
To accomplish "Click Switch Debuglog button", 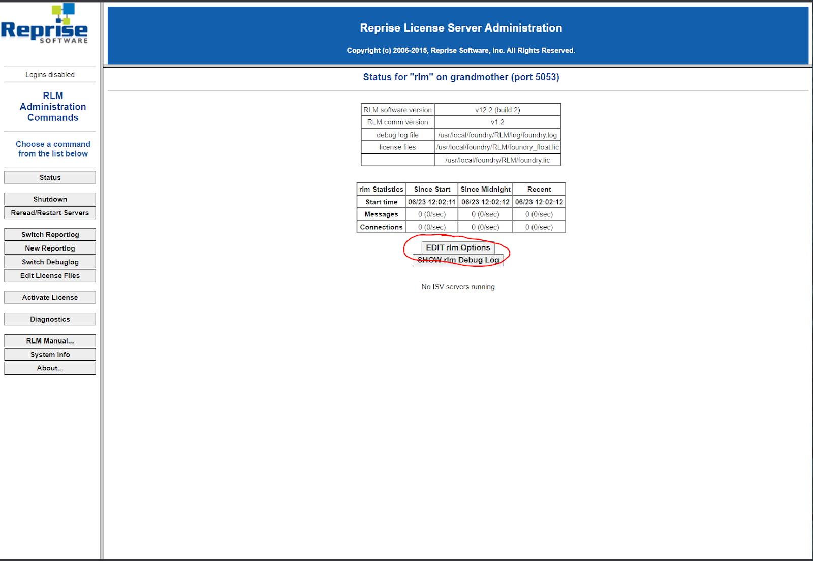I will pos(50,262).
